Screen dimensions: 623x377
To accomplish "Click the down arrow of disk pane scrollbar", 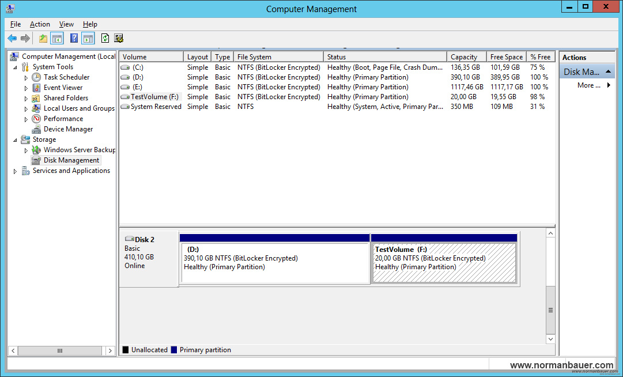I will 550,340.
